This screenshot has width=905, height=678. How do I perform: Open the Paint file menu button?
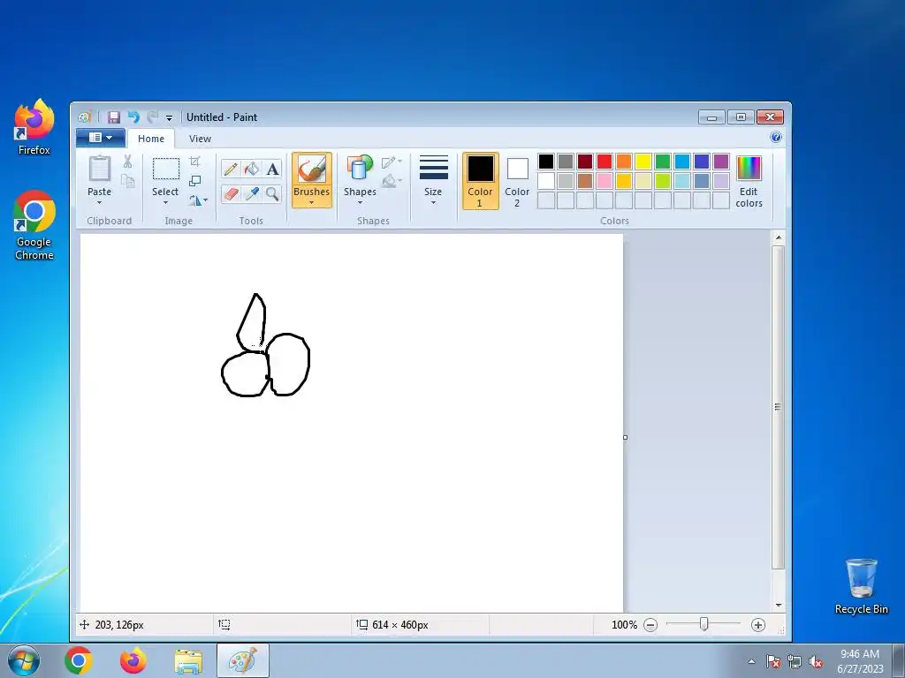click(x=101, y=138)
